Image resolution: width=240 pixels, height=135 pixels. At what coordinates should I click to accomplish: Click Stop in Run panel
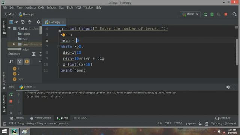point(11,102)
